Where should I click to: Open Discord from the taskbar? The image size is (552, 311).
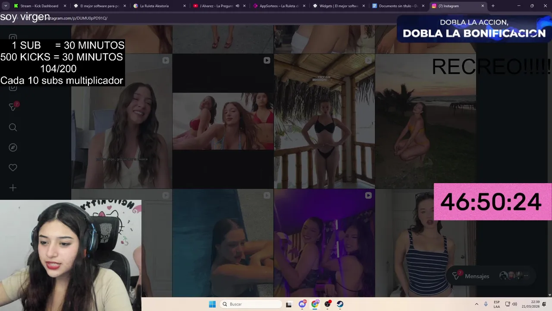click(302, 304)
